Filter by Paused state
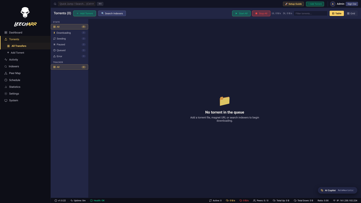 (x=69, y=44)
